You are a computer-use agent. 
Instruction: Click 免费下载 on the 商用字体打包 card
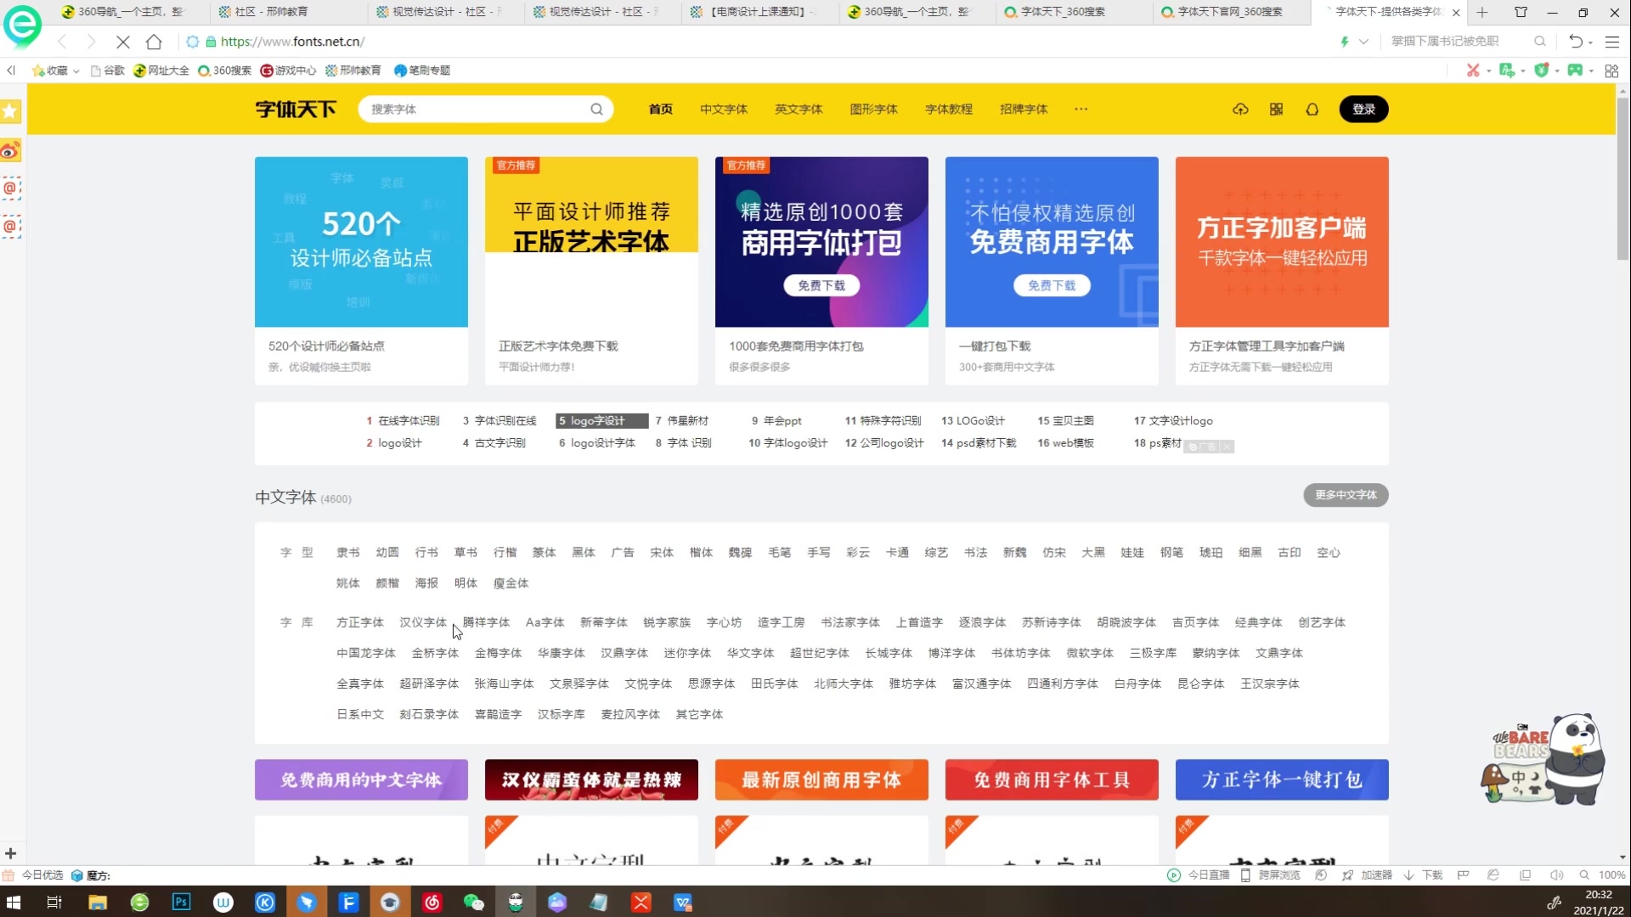coord(821,286)
